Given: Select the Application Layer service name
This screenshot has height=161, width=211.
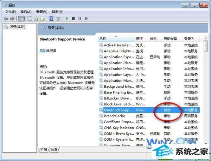Looking at the screenshot, I should tap(119, 75).
